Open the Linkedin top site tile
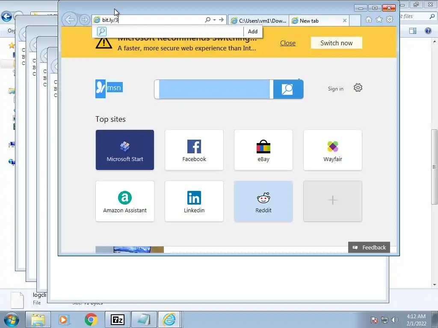Image resolution: width=438 pixels, height=328 pixels. click(x=194, y=201)
